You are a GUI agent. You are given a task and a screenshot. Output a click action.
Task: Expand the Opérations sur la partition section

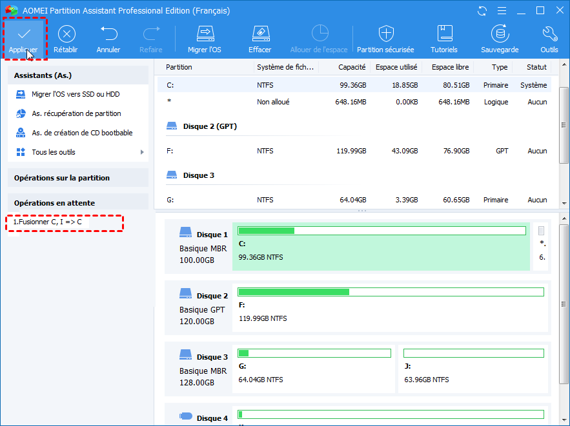pos(62,178)
